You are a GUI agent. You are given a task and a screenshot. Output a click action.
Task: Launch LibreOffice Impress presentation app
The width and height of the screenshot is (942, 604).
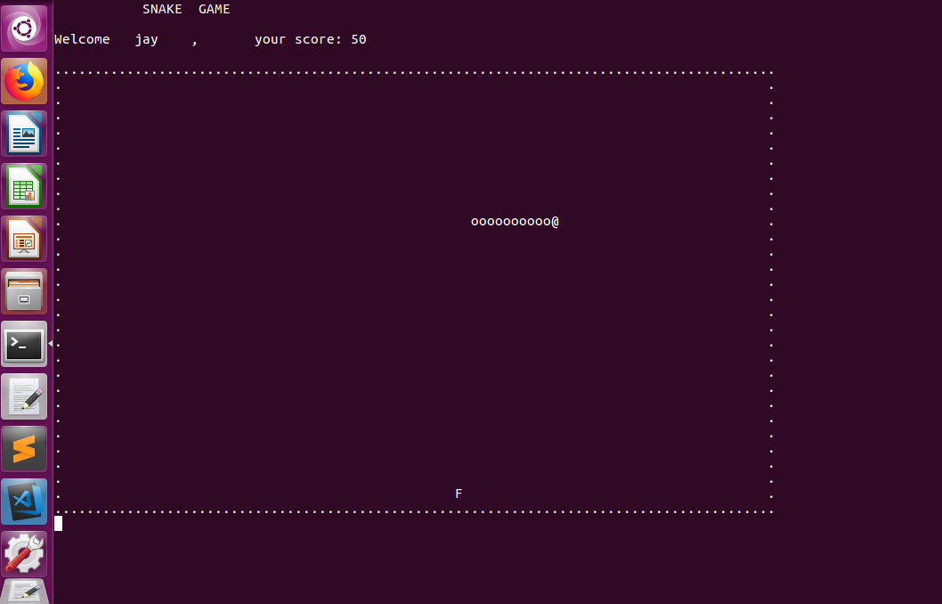click(24, 239)
